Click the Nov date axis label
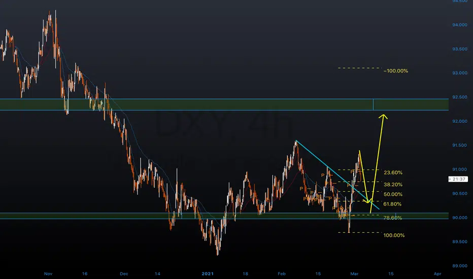Screen dimensions: 473x279 (x=48, y=274)
